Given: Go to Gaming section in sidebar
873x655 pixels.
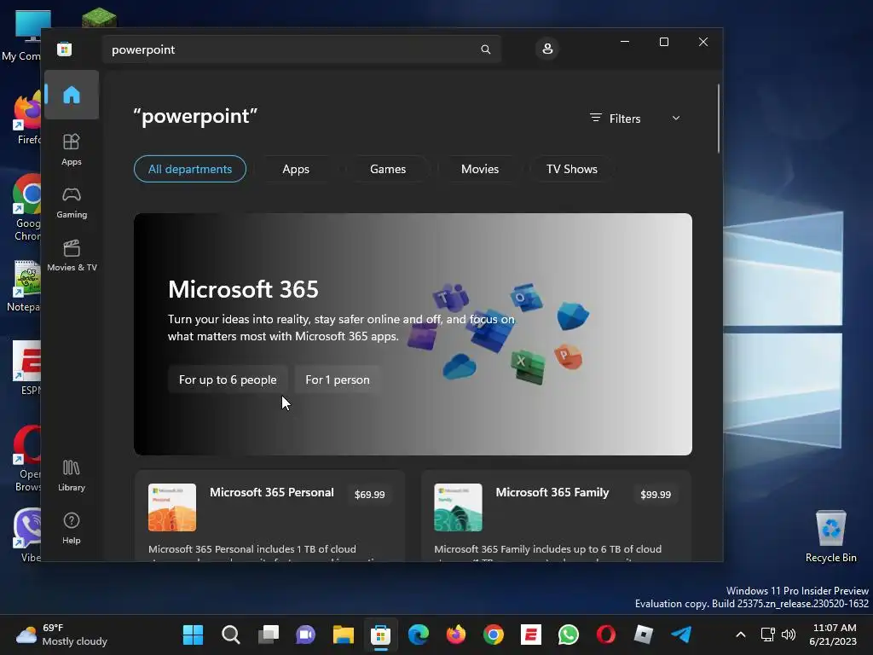Looking at the screenshot, I should click(72, 202).
